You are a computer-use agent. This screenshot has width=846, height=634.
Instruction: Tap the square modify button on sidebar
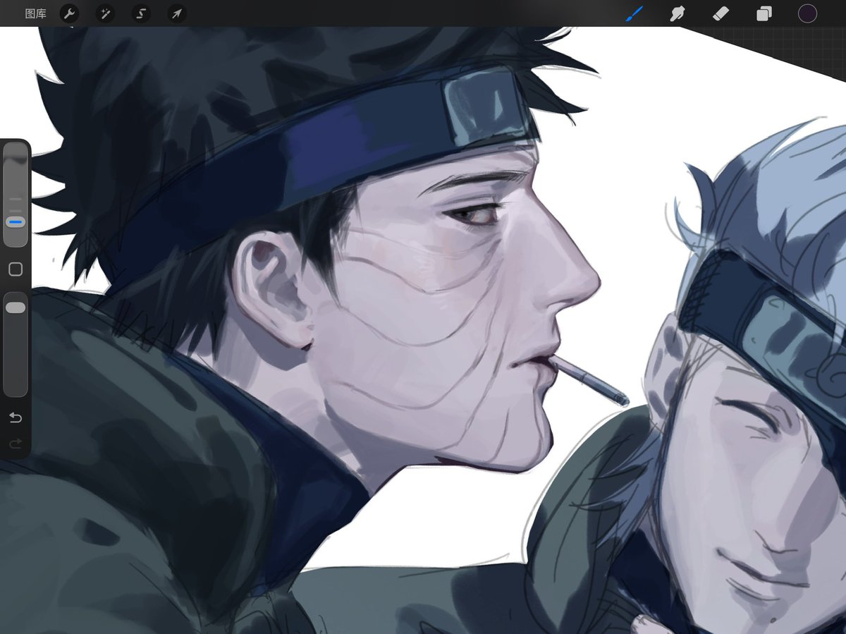(x=16, y=269)
